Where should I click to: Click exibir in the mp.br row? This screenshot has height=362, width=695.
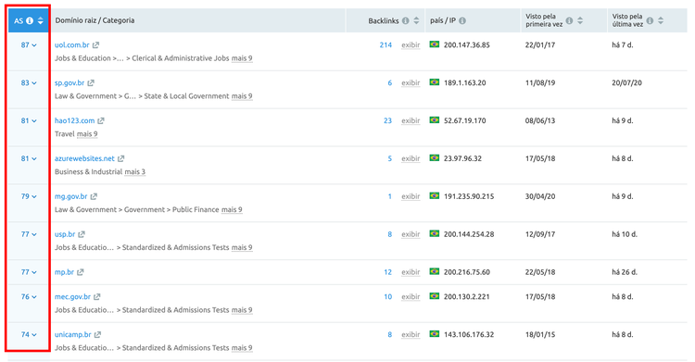tap(411, 272)
